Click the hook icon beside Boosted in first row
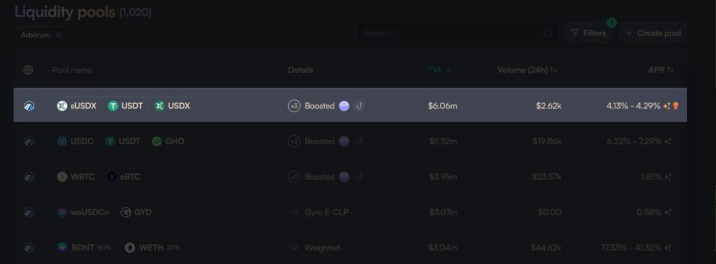 click(359, 105)
